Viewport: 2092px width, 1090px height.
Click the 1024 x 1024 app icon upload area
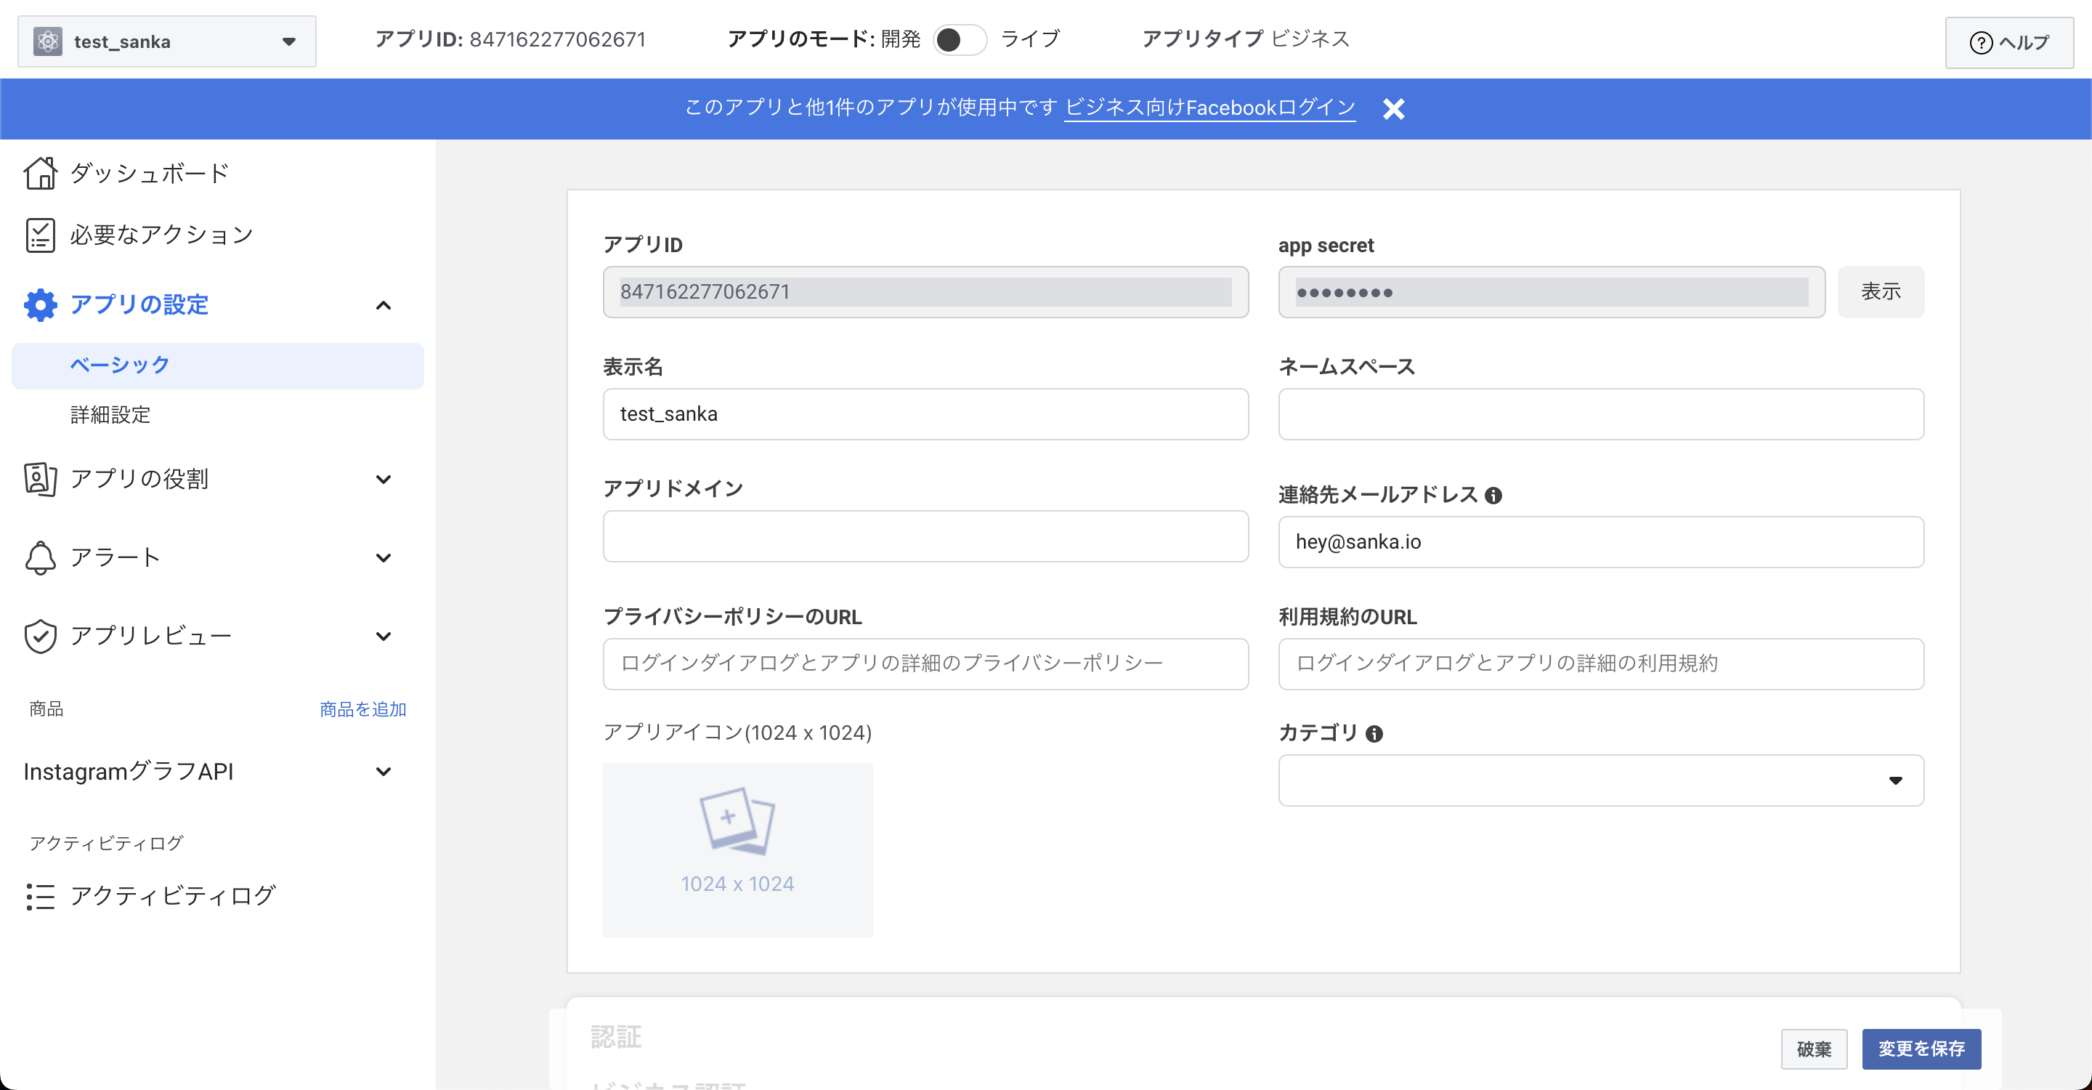point(737,849)
